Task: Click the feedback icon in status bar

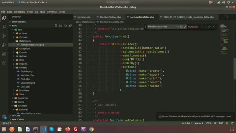Action: 227,123
